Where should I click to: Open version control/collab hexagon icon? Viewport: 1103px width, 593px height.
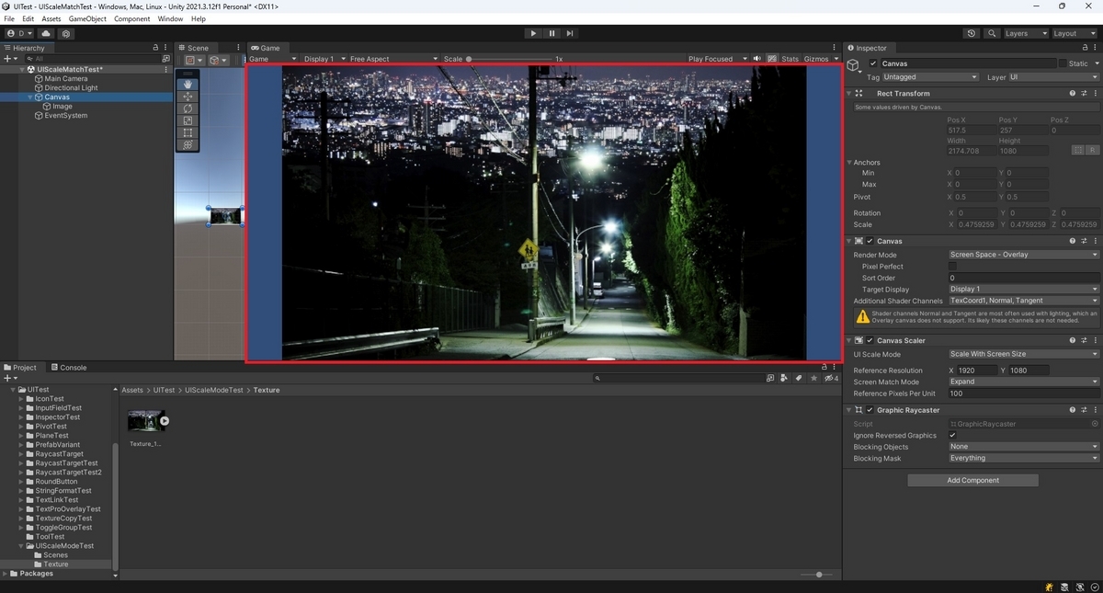pos(66,33)
